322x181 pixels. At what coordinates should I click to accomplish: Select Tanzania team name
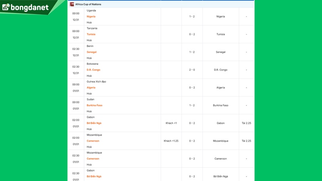click(x=92, y=28)
